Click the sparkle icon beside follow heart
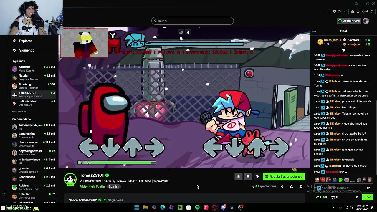The height and width of the screenshot is (212, 377). [257, 176]
